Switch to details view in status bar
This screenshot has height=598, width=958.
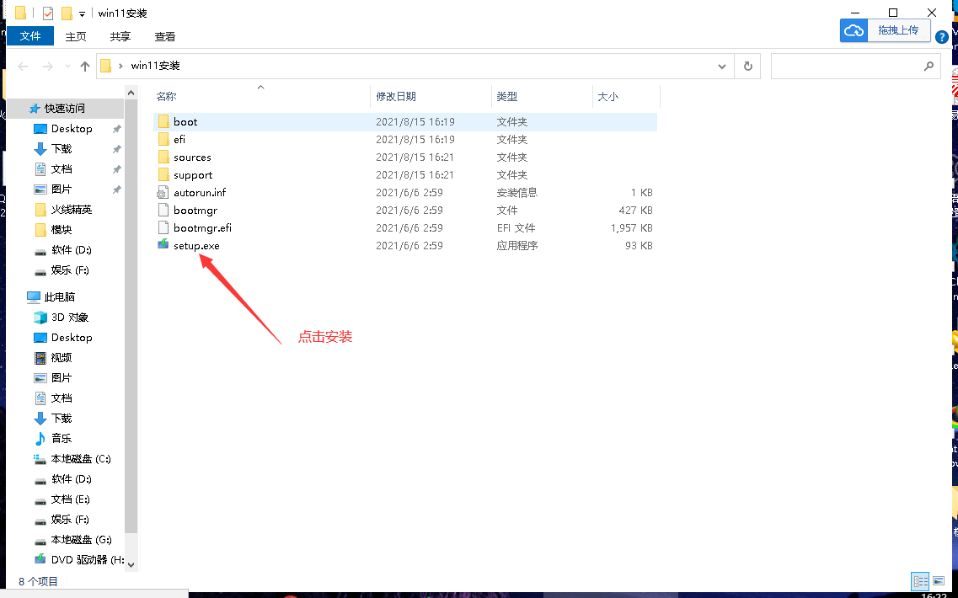coord(920,581)
